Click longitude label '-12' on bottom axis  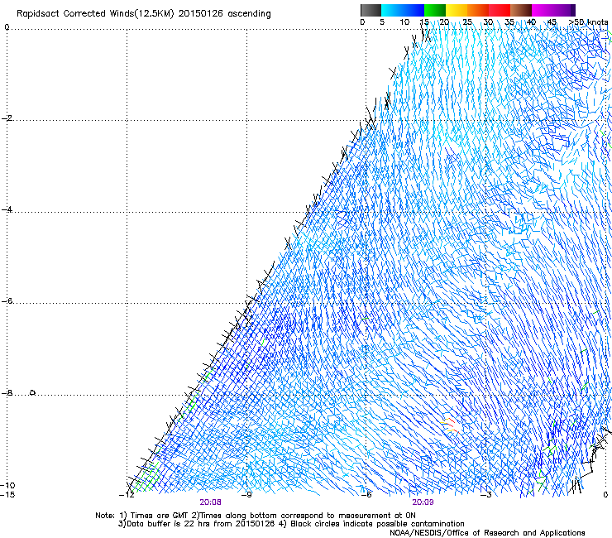(127, 495)
